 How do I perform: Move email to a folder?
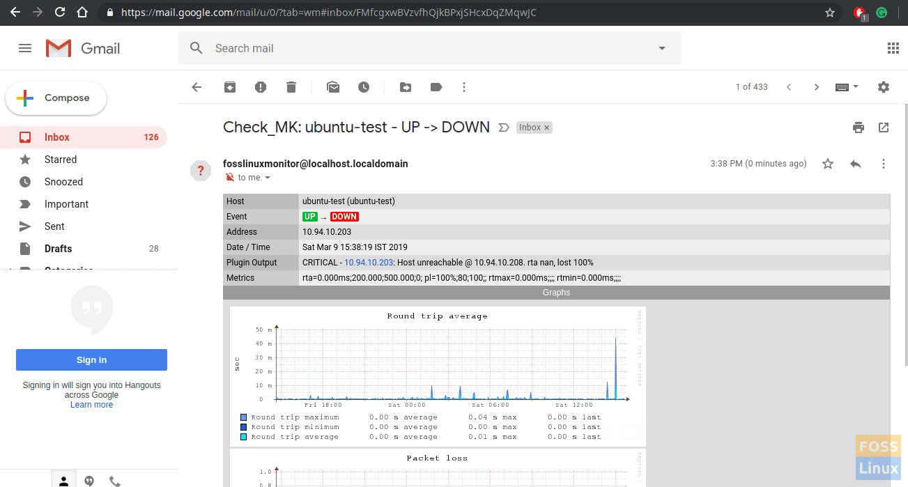point(406,87)
